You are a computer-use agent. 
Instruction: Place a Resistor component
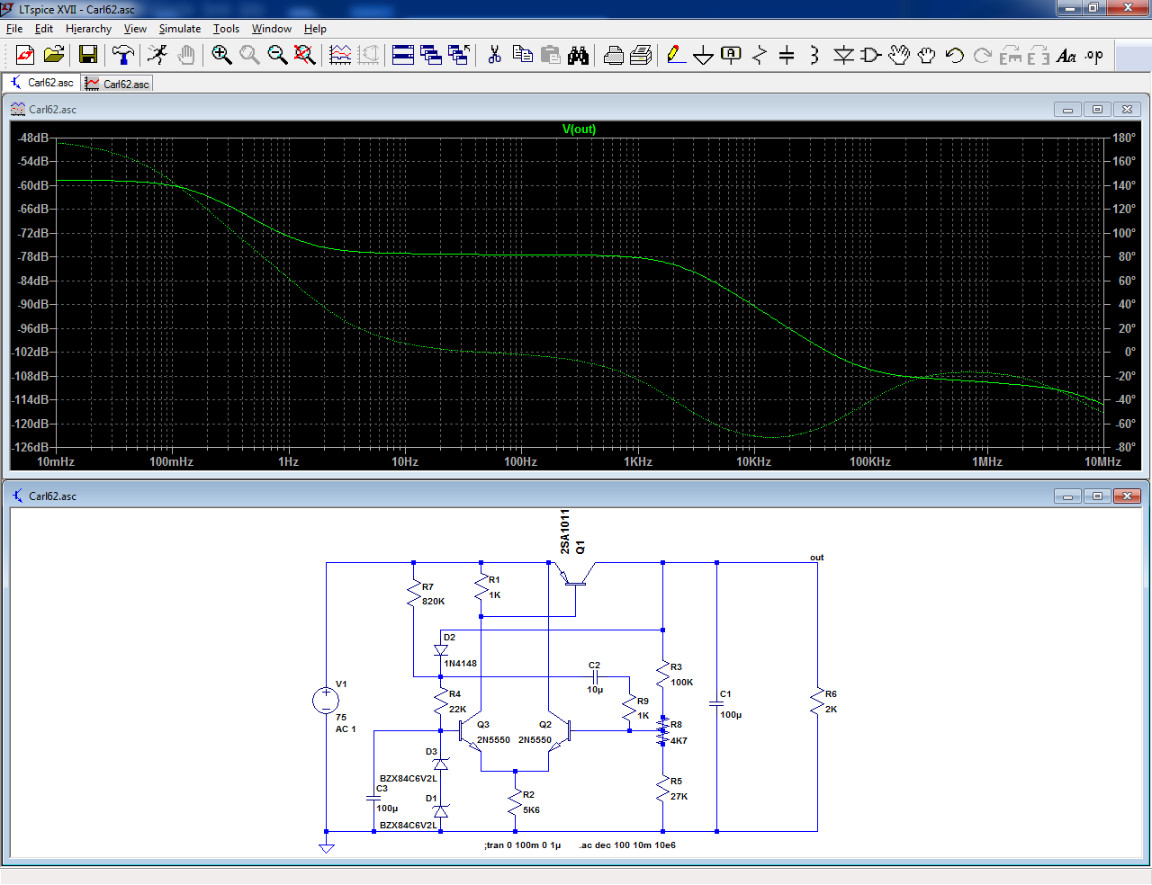click(760, 56)
